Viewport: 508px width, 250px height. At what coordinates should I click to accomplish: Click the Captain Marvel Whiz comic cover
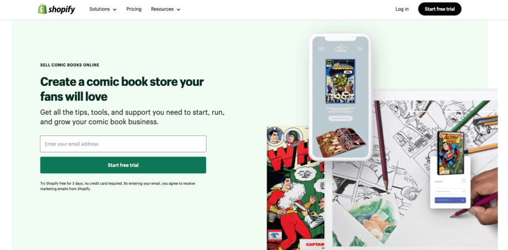(x=295, y=188)
